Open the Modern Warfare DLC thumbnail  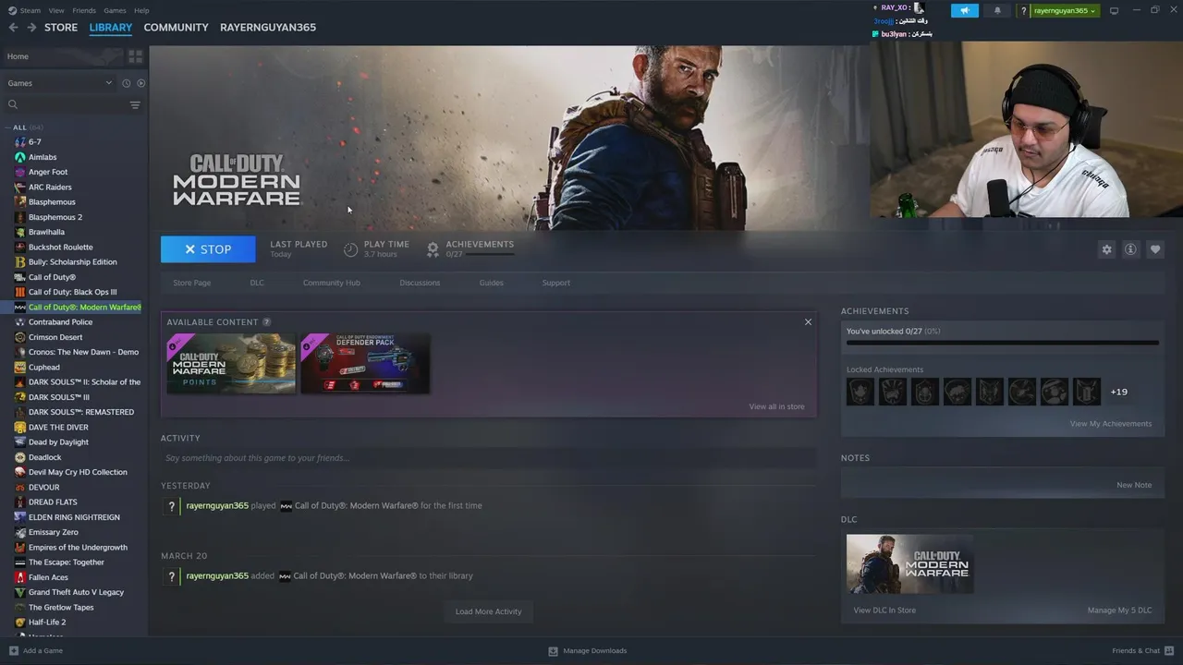[909, 563]
